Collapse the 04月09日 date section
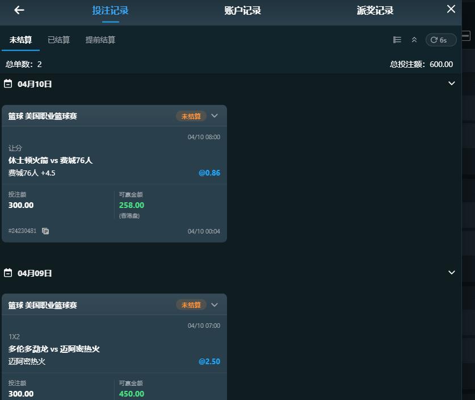 point(452,273)
